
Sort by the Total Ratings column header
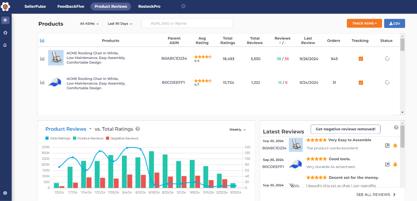[228, 40]
